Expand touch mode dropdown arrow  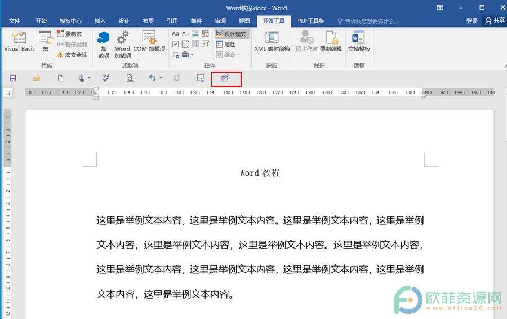[x=89, y=78]
